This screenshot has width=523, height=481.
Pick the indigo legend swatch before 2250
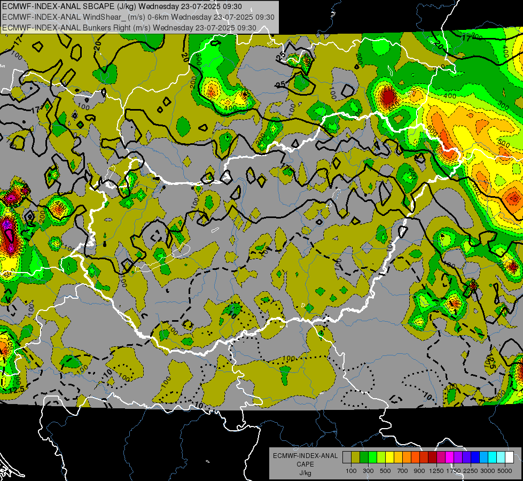click(x=466, y=457)
